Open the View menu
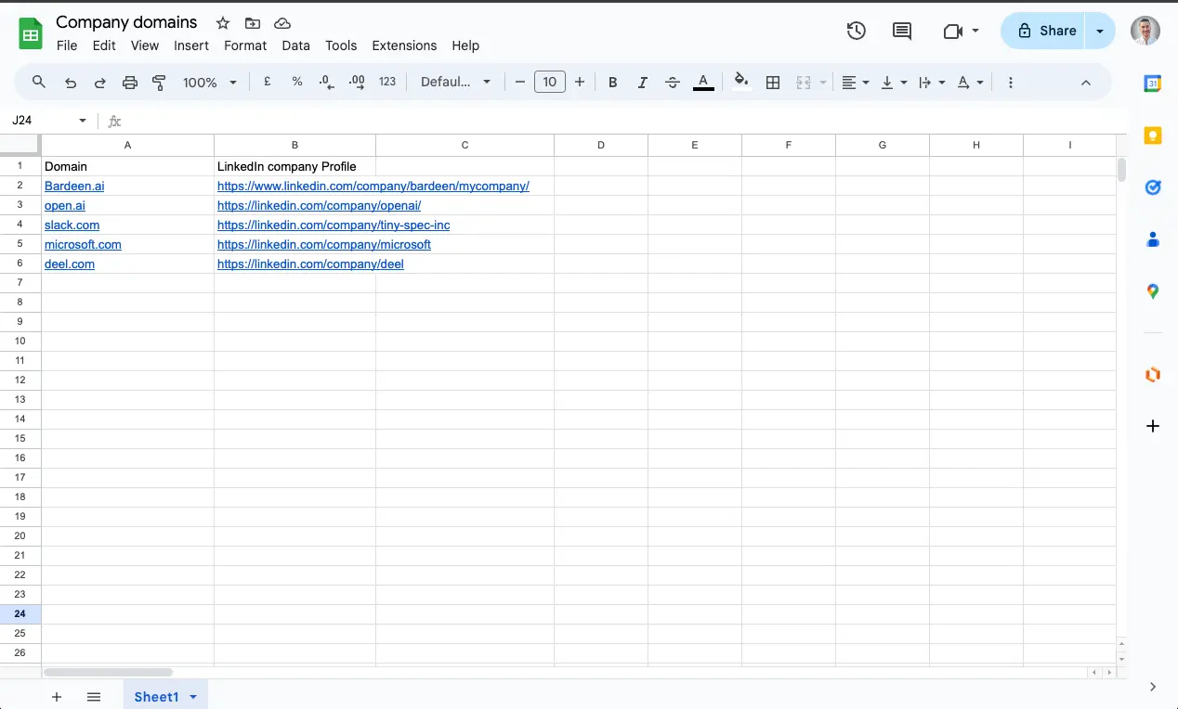 tap(145, 45)
